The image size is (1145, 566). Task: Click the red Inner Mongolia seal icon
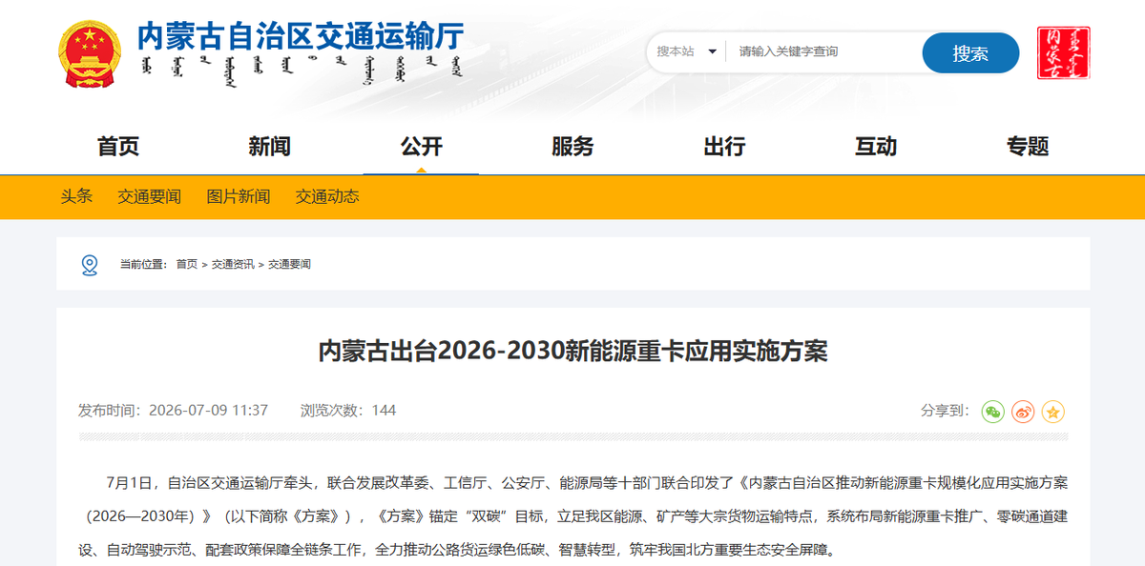click(x=1064, y=53)
